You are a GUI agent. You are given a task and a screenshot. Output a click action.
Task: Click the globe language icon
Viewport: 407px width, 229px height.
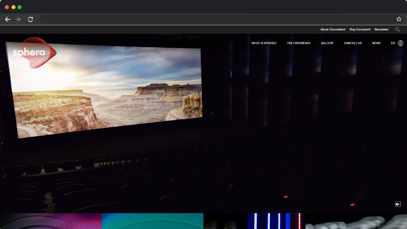400,43
